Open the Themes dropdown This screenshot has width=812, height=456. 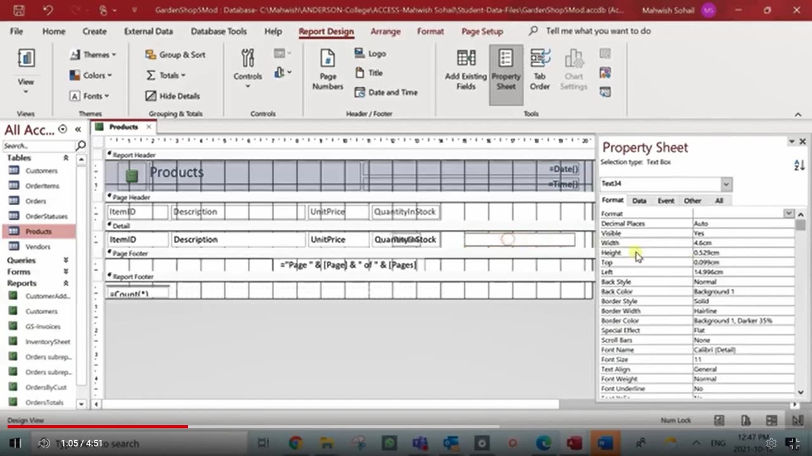click(93, 54)
